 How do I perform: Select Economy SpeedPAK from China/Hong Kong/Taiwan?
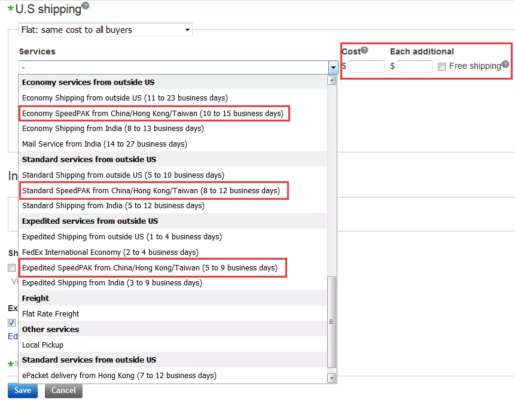pyautogui.click(x=153, y=113)
